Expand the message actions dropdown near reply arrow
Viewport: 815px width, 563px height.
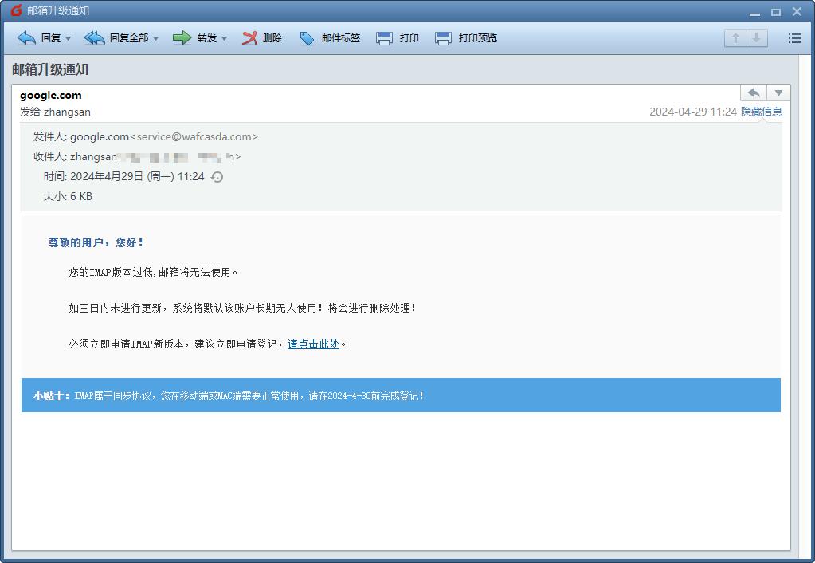tap(777, 93)
